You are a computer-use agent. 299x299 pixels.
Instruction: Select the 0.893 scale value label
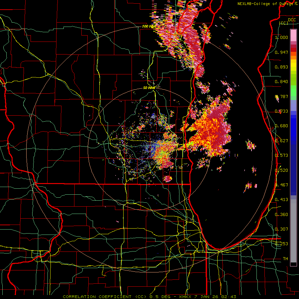pos(281,67)
